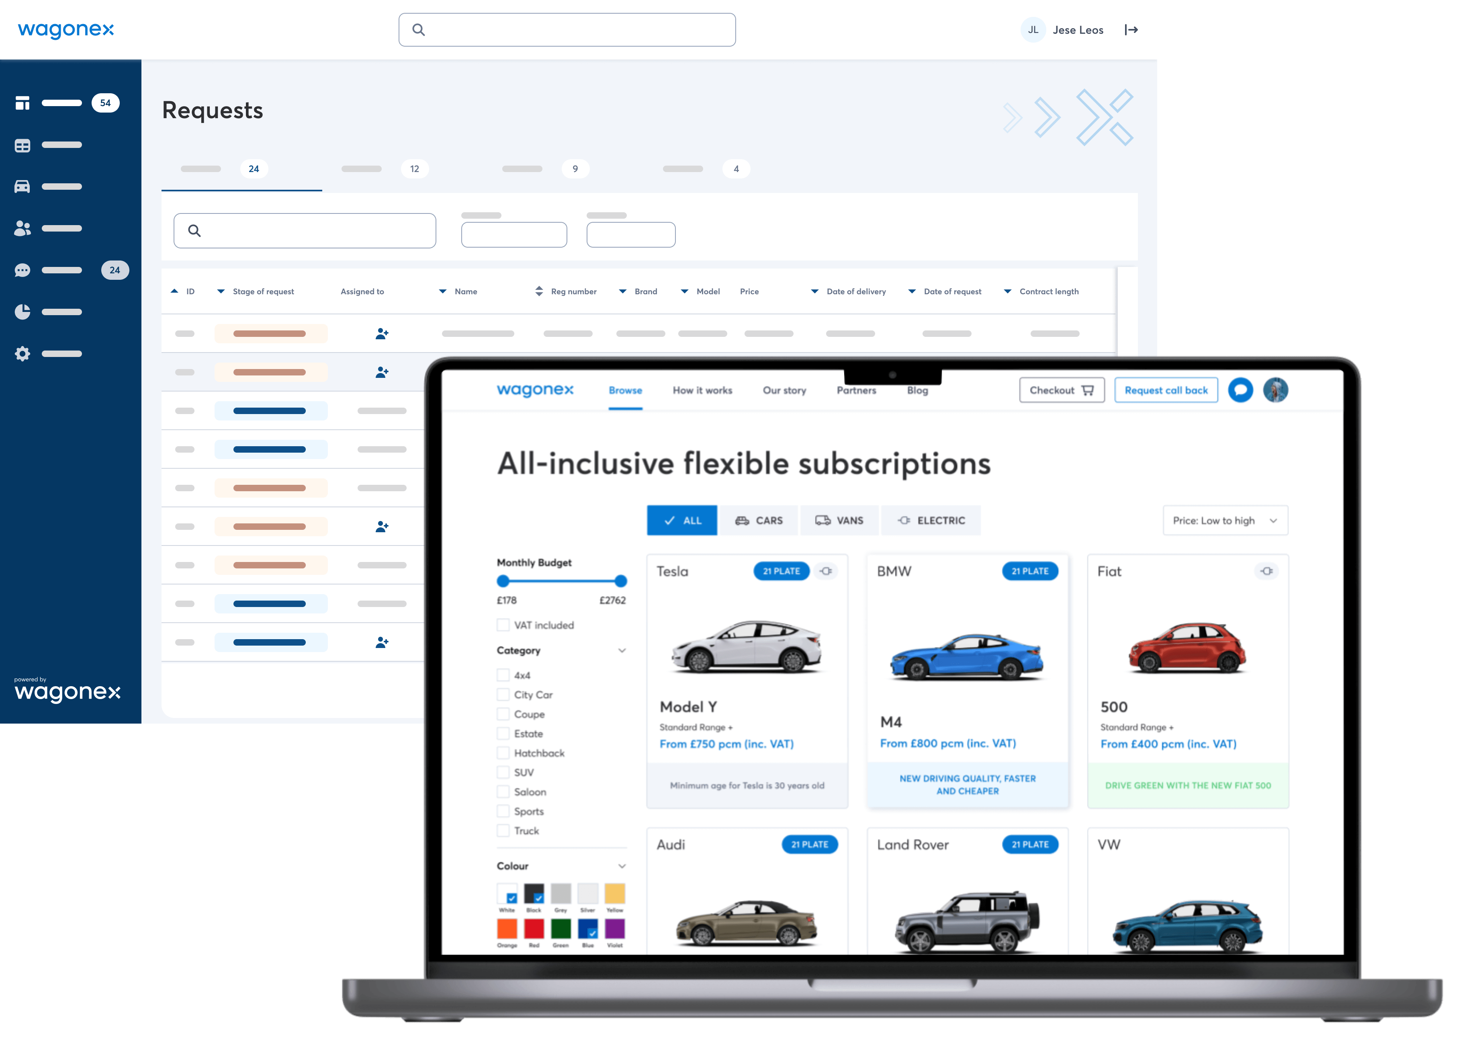The image size is (1473, 1050).
Task: Select the Yellow colour swatch
Action: pos(614,894)
